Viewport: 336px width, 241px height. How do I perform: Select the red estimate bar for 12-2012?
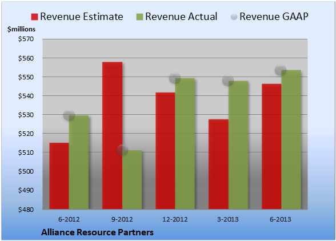166,151
